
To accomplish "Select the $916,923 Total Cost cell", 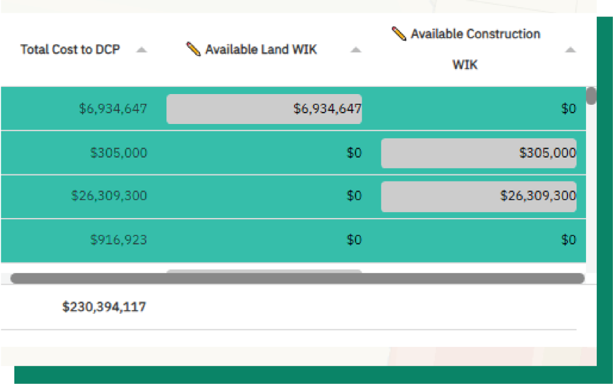I will coord(119,240).
